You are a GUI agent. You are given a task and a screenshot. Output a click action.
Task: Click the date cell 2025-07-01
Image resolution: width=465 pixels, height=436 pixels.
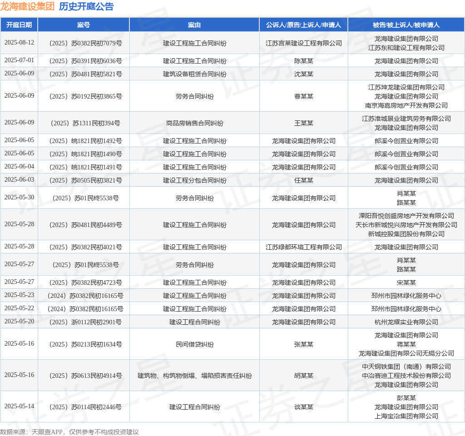19,60
